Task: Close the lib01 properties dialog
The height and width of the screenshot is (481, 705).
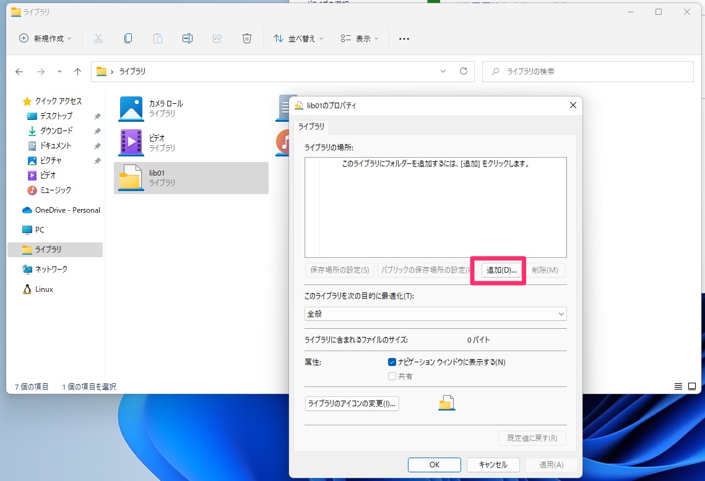Action: pyautogui.click(x=573, y=105)
